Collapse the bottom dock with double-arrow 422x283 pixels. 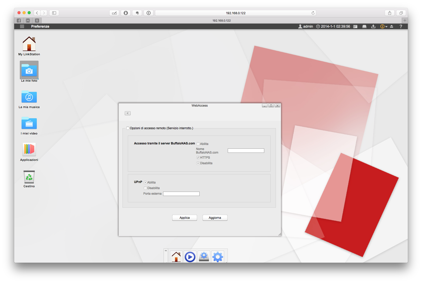pos(166,251)
